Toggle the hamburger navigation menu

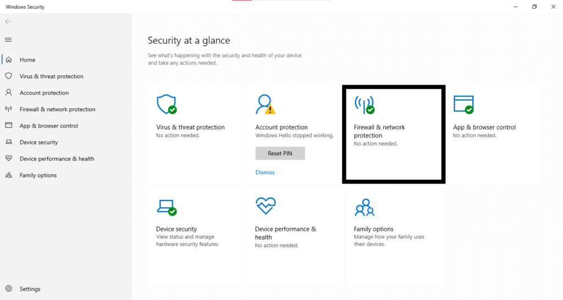coord(8,40)
